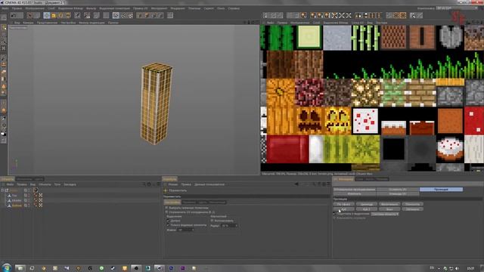Collapse the root object in Objects tree
The height and width of the screenshot is (272, 484).
[2, 190]
